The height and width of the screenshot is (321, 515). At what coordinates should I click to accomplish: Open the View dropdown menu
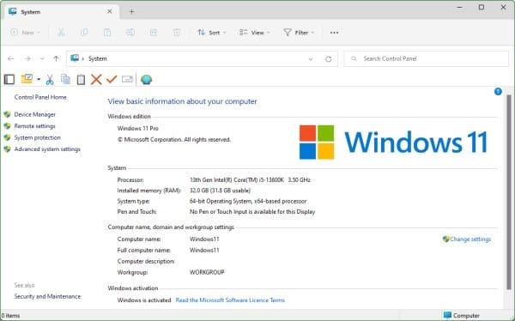point(255,33)
